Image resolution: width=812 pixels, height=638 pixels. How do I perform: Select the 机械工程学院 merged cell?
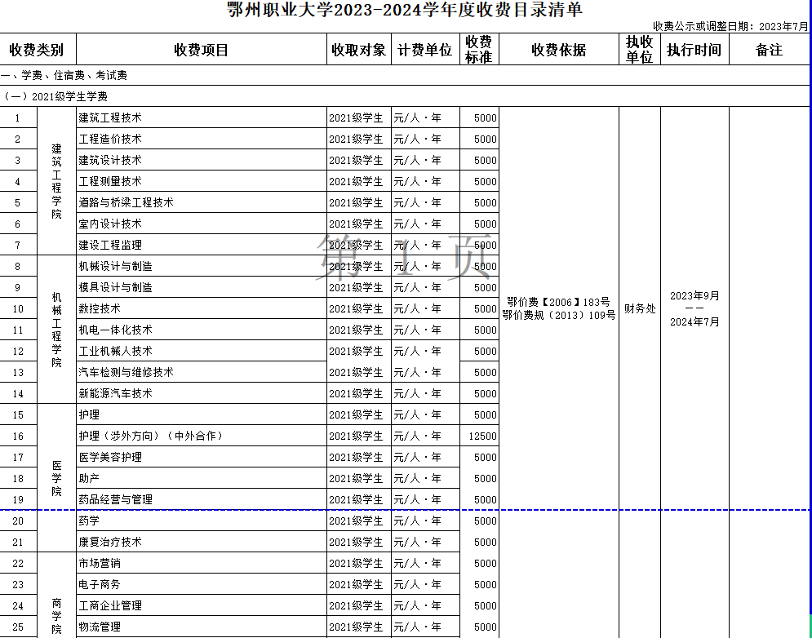[56, 330]
